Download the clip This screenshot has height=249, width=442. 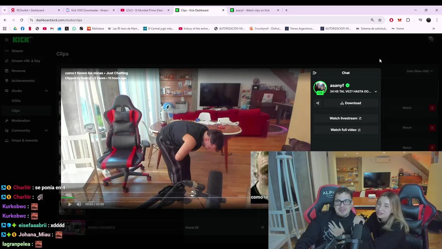[350, 103]
